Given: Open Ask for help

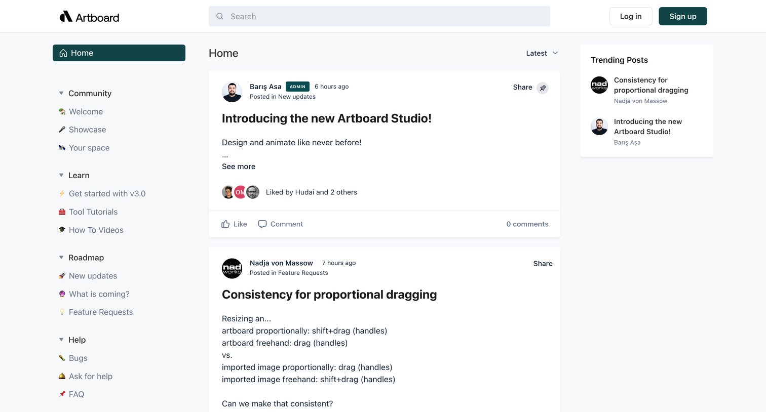Looking at the screenshot, I should tap(91, 376).
